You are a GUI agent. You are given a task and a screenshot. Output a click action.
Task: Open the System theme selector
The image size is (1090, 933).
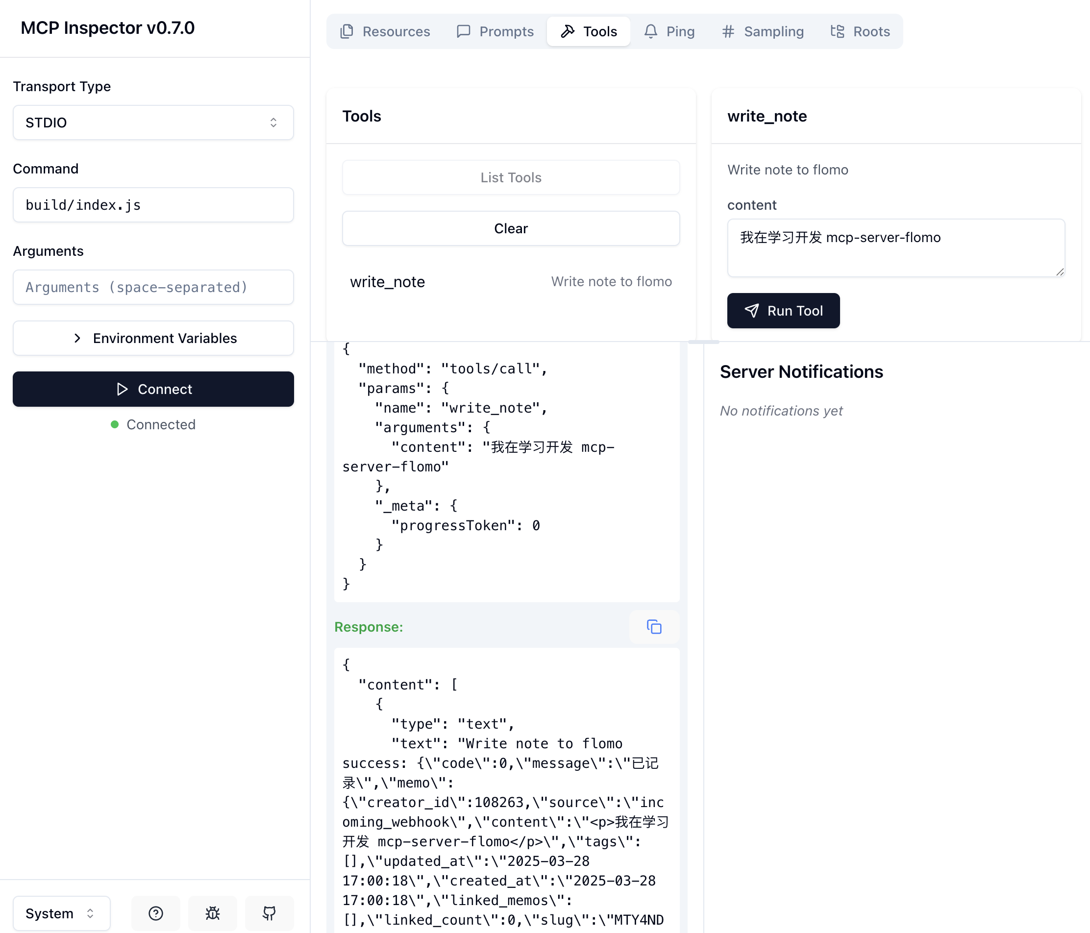point(61,913)
